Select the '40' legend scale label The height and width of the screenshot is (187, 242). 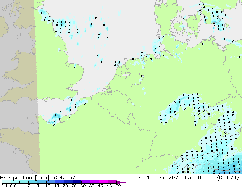tap(100, 185)
